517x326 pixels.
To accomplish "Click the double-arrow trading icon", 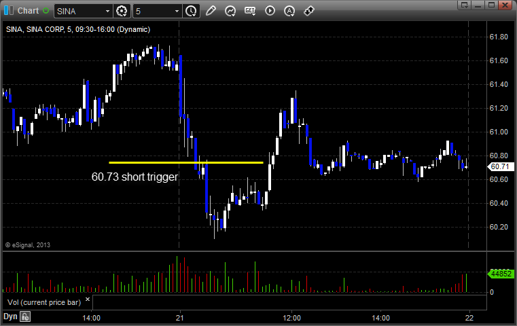I will click(309, 11).
